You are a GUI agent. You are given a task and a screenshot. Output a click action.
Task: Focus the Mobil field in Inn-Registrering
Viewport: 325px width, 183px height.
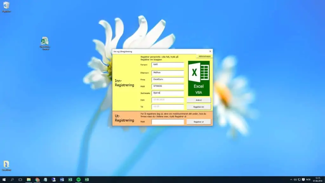(x=168, y=86)
